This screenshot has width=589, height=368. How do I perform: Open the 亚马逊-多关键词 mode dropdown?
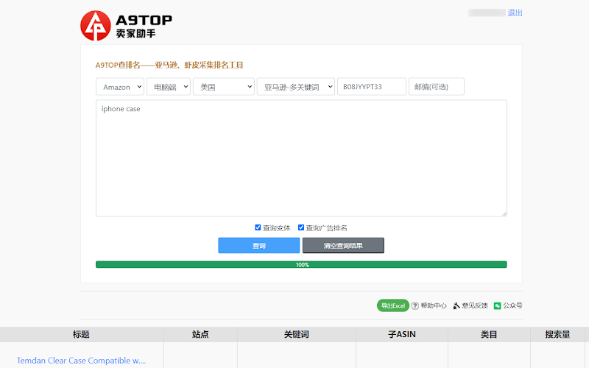coord(296,87)
